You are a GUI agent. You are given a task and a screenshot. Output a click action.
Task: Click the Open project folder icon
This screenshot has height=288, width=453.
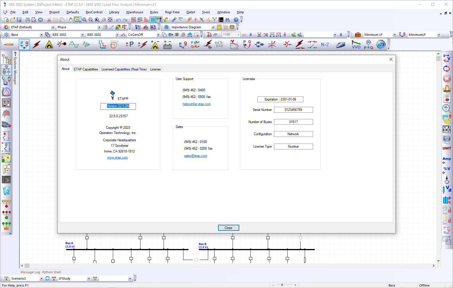tap(13, 20)
